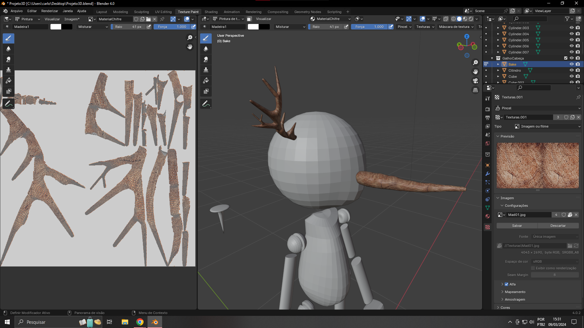
Task: Click the Salvar button
Action: (x=517, y=226)
